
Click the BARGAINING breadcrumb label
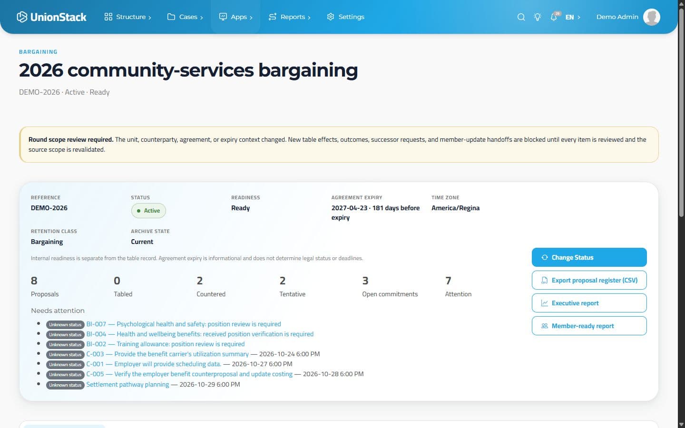click(38, 52)
